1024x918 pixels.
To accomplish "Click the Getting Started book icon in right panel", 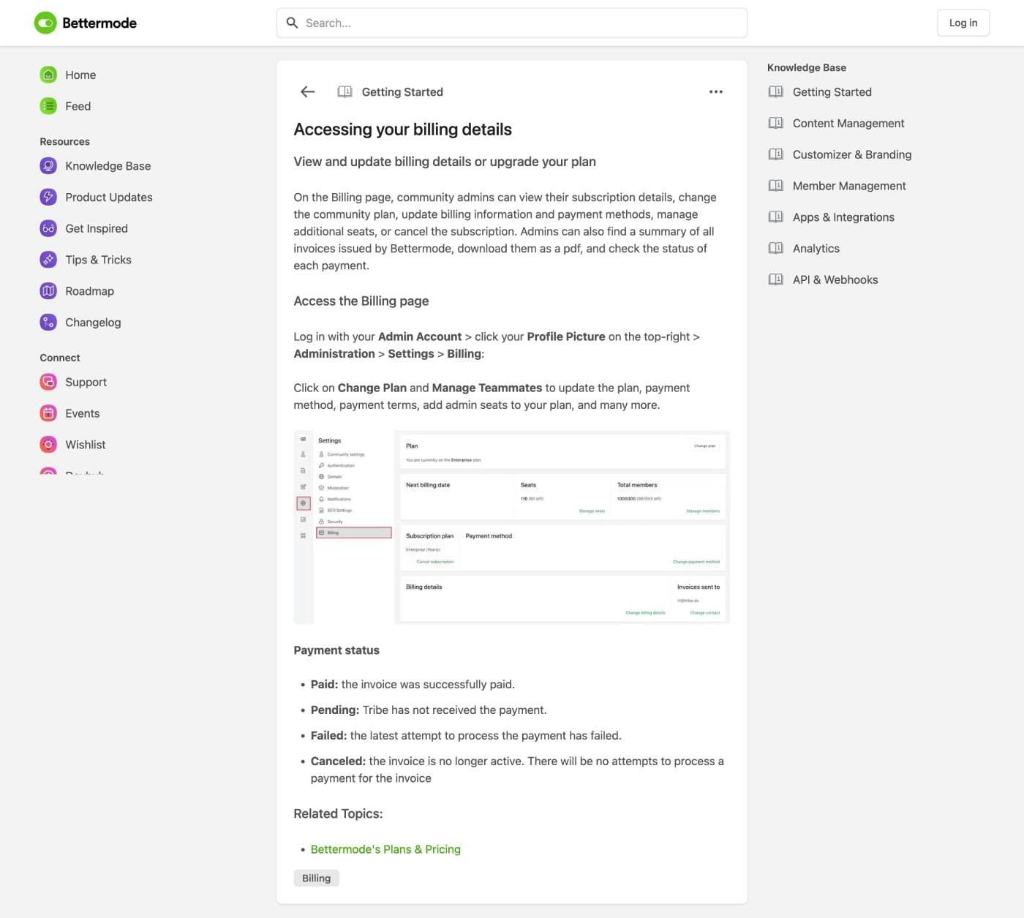I will [x=776, y=92].
